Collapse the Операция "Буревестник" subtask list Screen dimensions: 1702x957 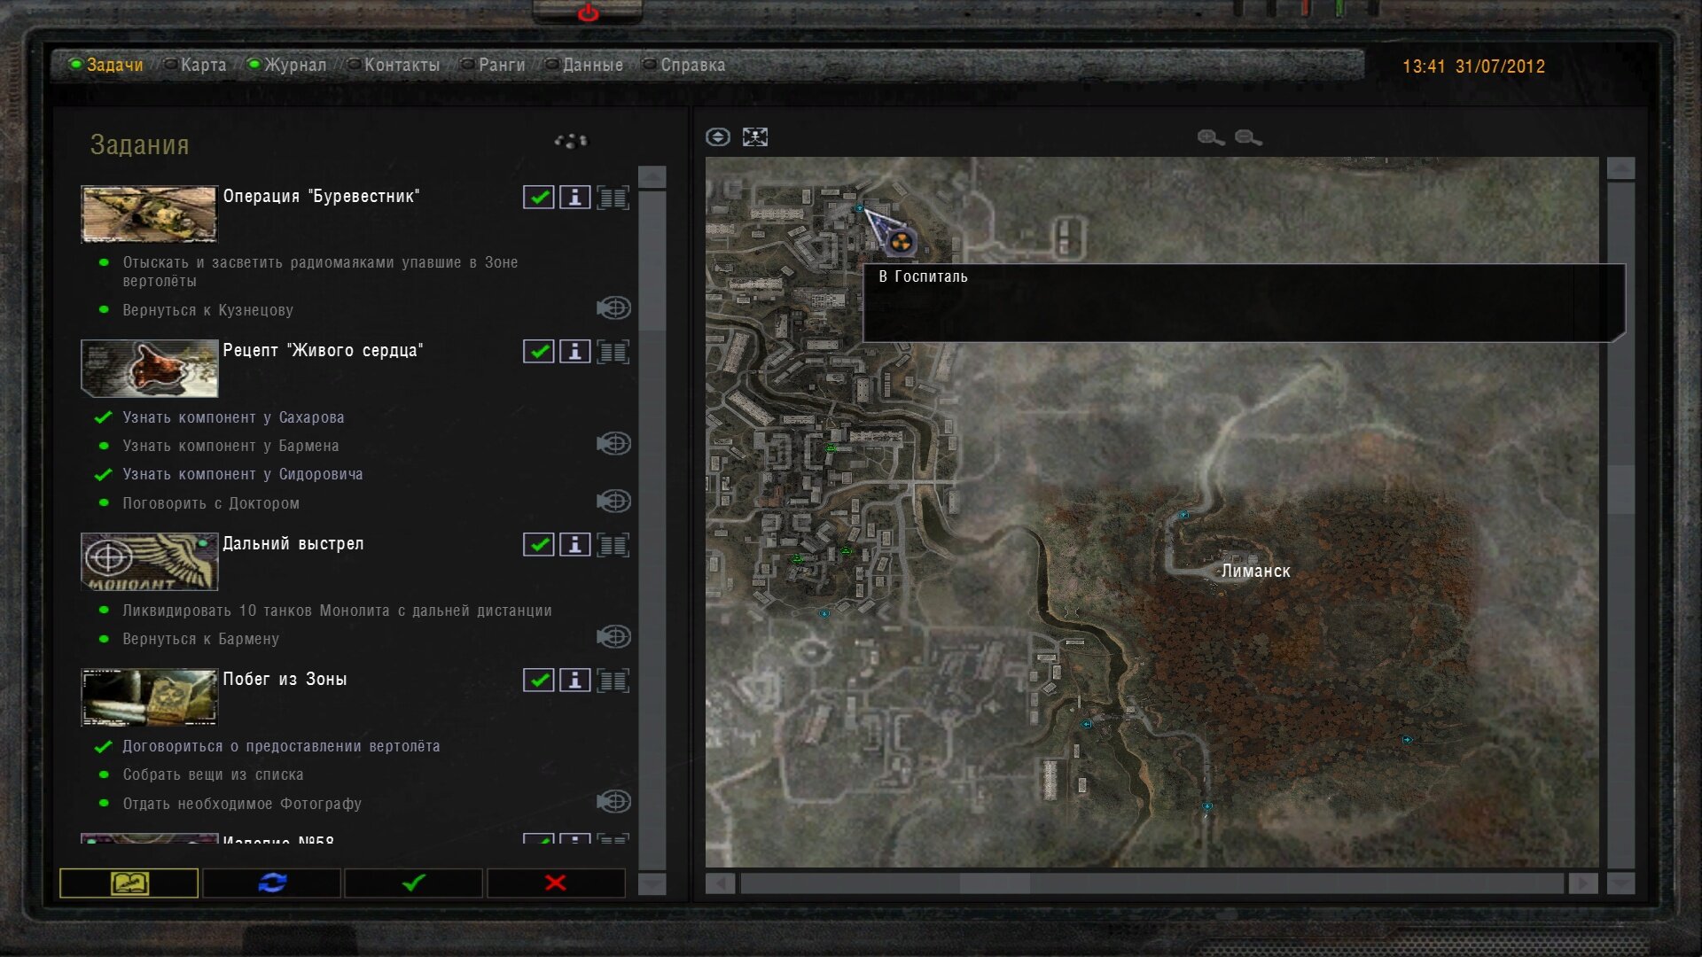pyautogui.click(x=613, y=198)
